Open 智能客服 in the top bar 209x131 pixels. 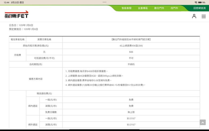point(126,8)
